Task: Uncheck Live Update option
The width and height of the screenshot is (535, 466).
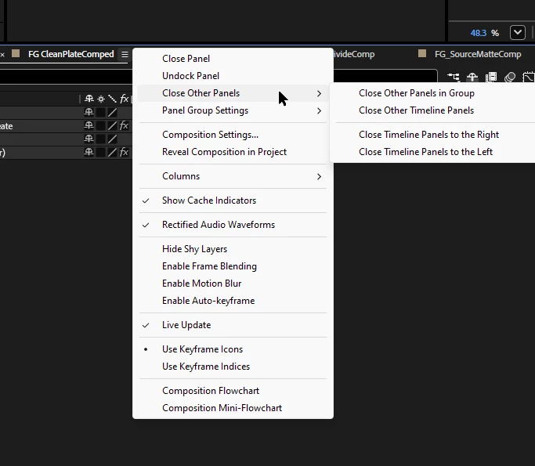Action: pyautogui.click(x=233, y=325)
